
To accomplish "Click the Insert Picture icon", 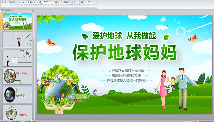I will [x=65, y=2].
